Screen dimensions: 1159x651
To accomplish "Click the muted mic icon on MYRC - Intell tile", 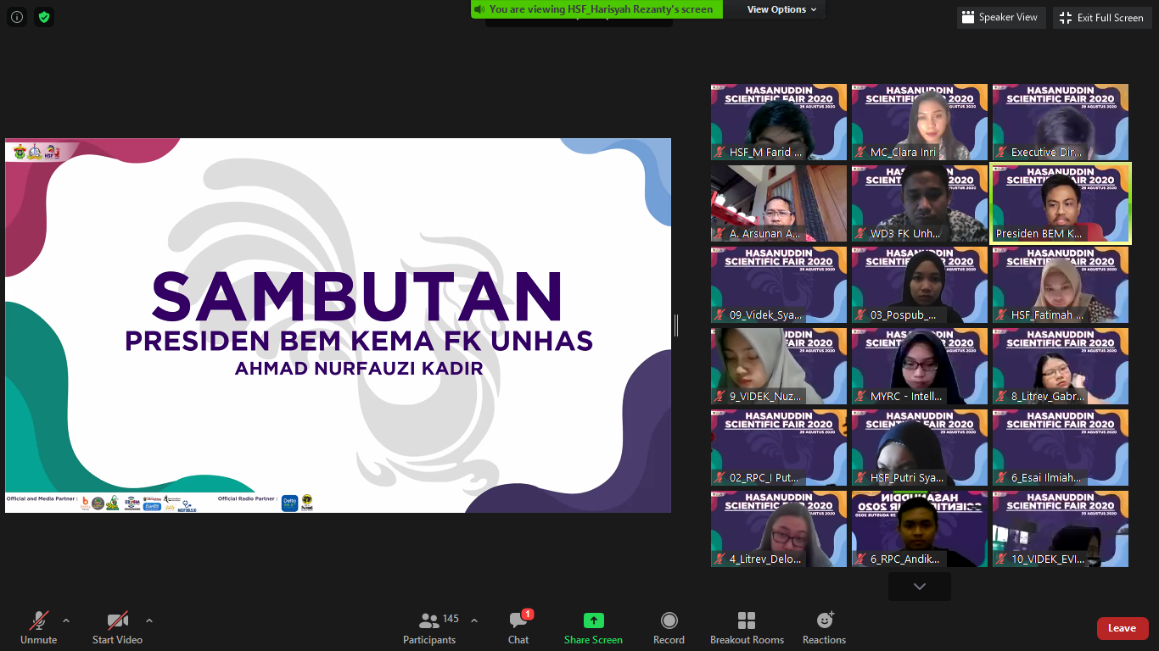I will click(x=861, y=397).
